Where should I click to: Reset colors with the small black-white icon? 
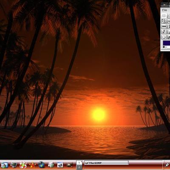click(164, 47)
